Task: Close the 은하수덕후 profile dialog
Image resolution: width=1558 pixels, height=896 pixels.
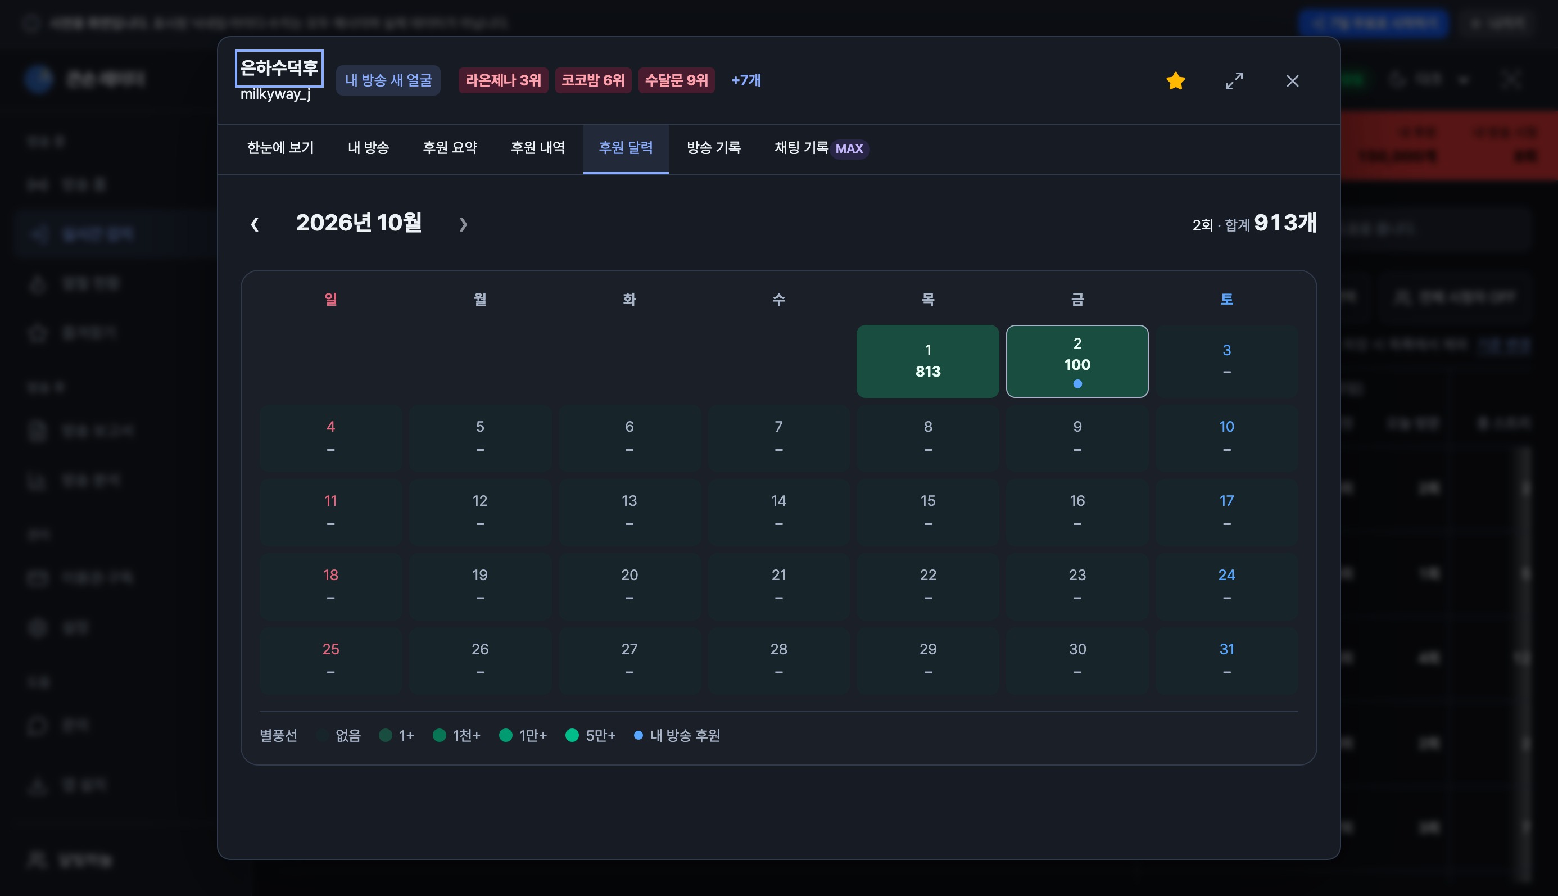Action: (1292, 80)
